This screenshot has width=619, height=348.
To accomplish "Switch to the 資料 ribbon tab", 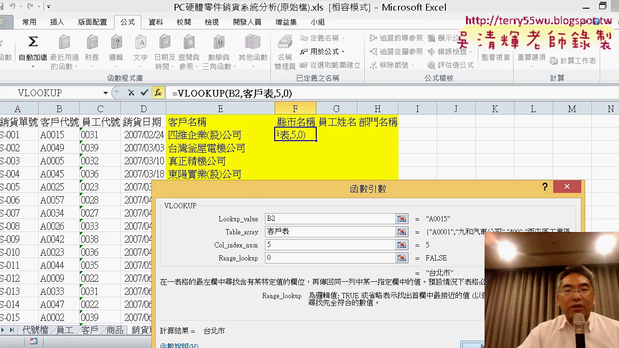I will coord(156,22).
